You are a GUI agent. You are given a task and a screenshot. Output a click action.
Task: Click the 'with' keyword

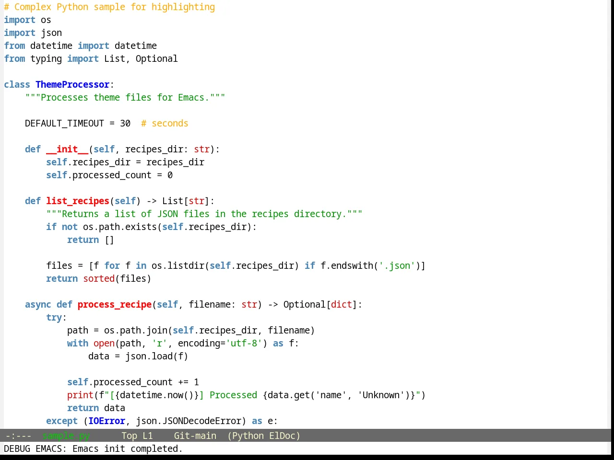[78, 343]
